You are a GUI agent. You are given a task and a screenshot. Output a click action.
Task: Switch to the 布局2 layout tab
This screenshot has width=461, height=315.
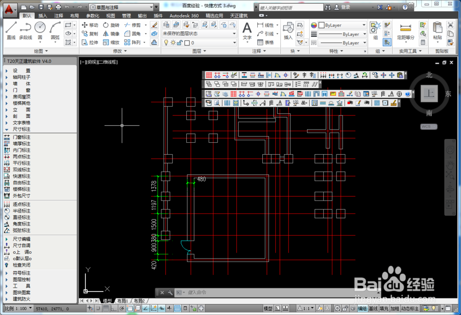pos(139,301)
